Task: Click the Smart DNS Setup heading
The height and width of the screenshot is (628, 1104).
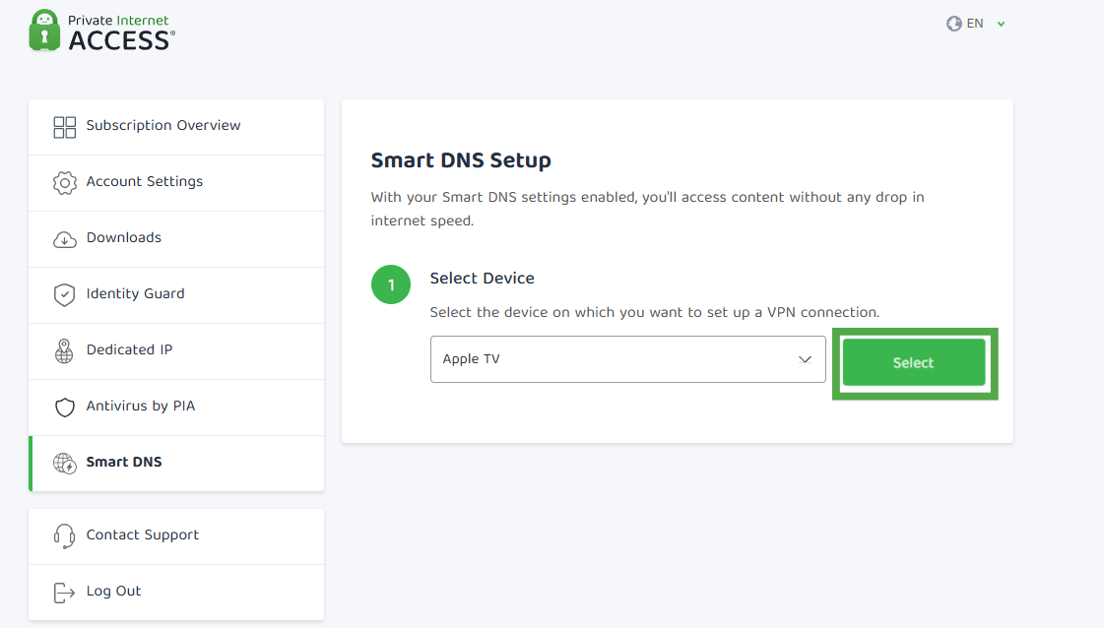Action: pyautogui.click(x=461, y=160)
